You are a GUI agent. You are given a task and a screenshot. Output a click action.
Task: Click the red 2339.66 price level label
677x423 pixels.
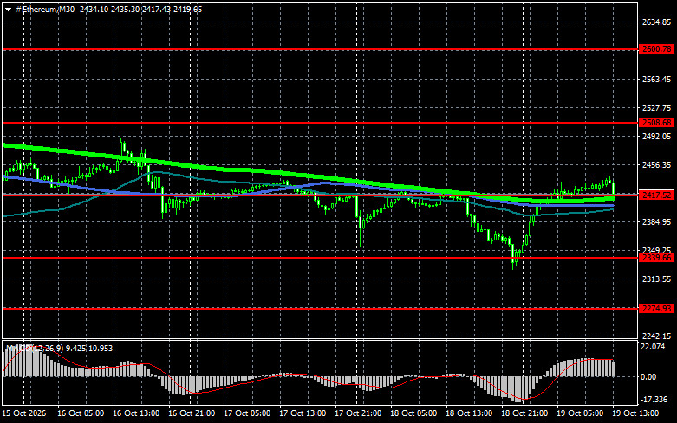pyautogui.click(x=656, y=258)
